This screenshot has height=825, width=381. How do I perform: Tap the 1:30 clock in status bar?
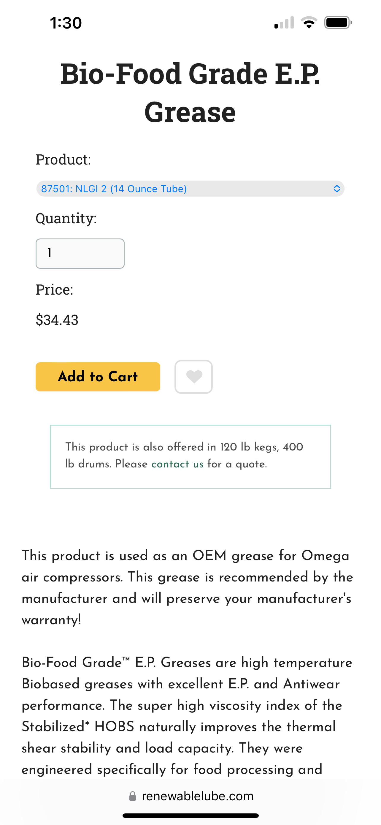click(x=66, y=23)
